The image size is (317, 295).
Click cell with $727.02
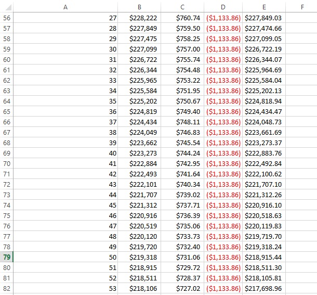coord(182,288)
